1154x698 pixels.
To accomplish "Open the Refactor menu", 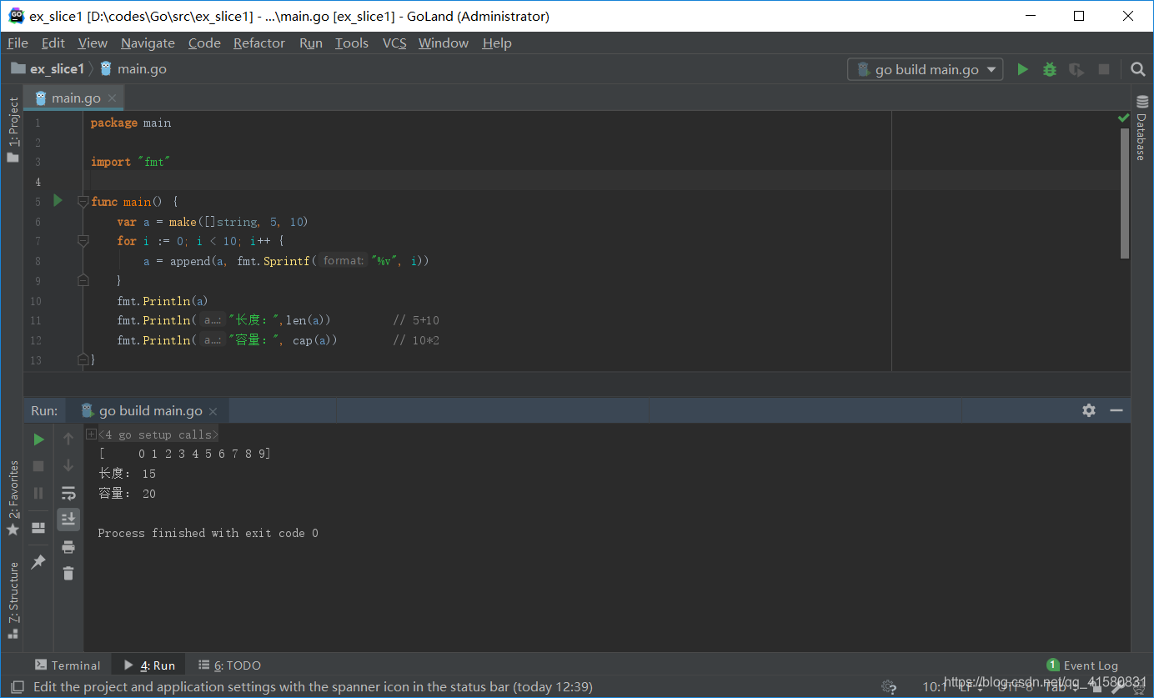I will pyautogui.click(x=258, y=43).
